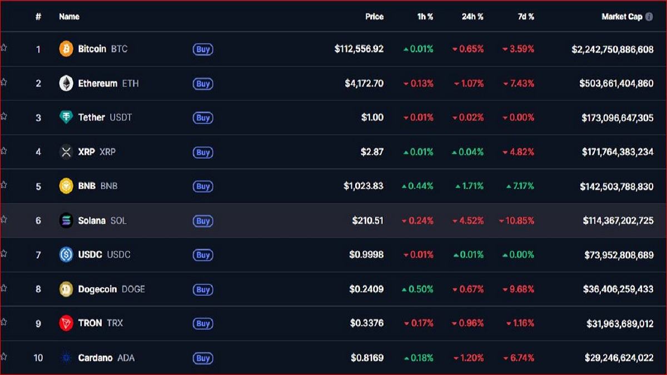Select the red TRON logo icon
This screenshot has height=375, width=667.
click(66, 323)
